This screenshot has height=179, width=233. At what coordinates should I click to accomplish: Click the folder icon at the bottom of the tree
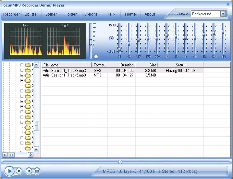coord(28,148)
